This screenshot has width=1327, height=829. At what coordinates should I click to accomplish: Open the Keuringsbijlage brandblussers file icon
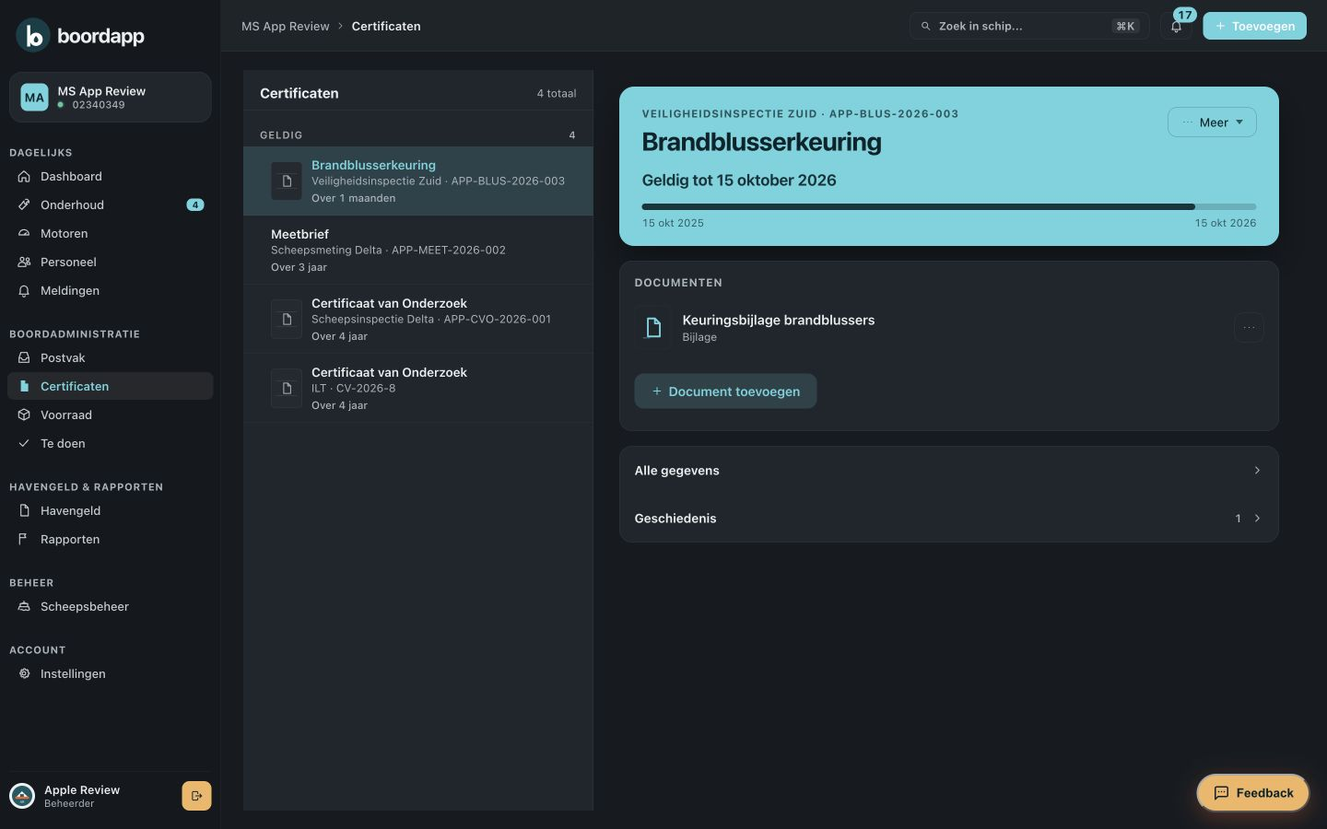pos(653,328)
